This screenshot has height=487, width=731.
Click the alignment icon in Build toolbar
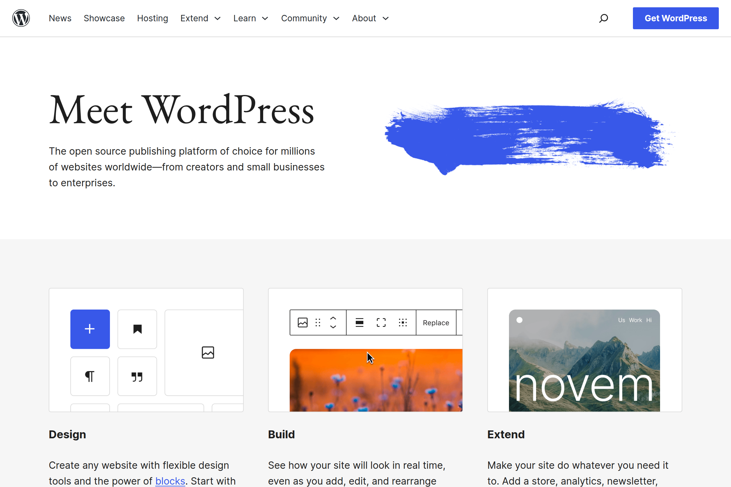pyautogui.click(x=359, y=322)
